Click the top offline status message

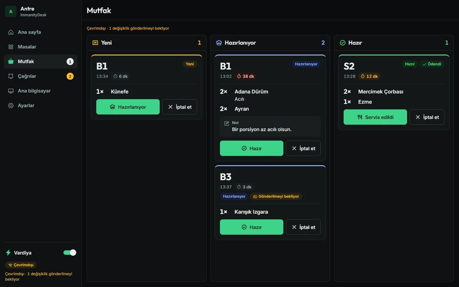128,28
